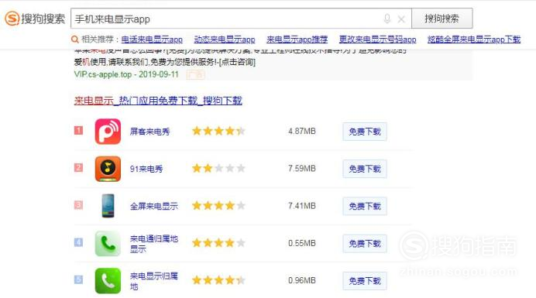536x298 pixels.
Task: Click the VIP.cs-apple.top ad URL text
Action: (x=102, y=74)
